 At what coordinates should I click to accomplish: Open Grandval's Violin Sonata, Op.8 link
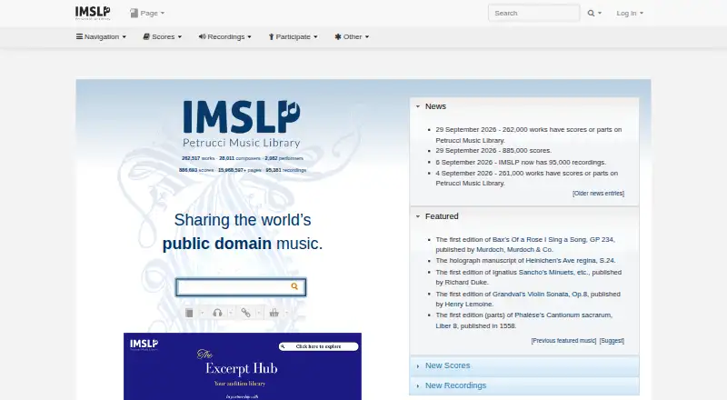tap(540, 295)
